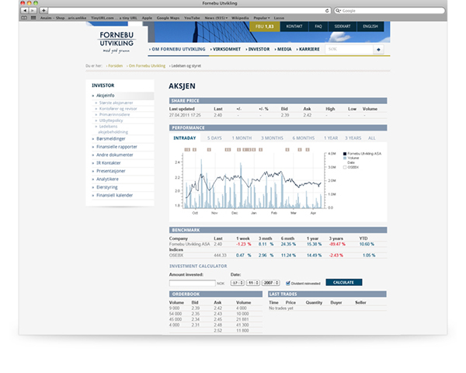Add bookmark with the plus button
The height and width of the screenshot is (373, 466).
(43, 10)
